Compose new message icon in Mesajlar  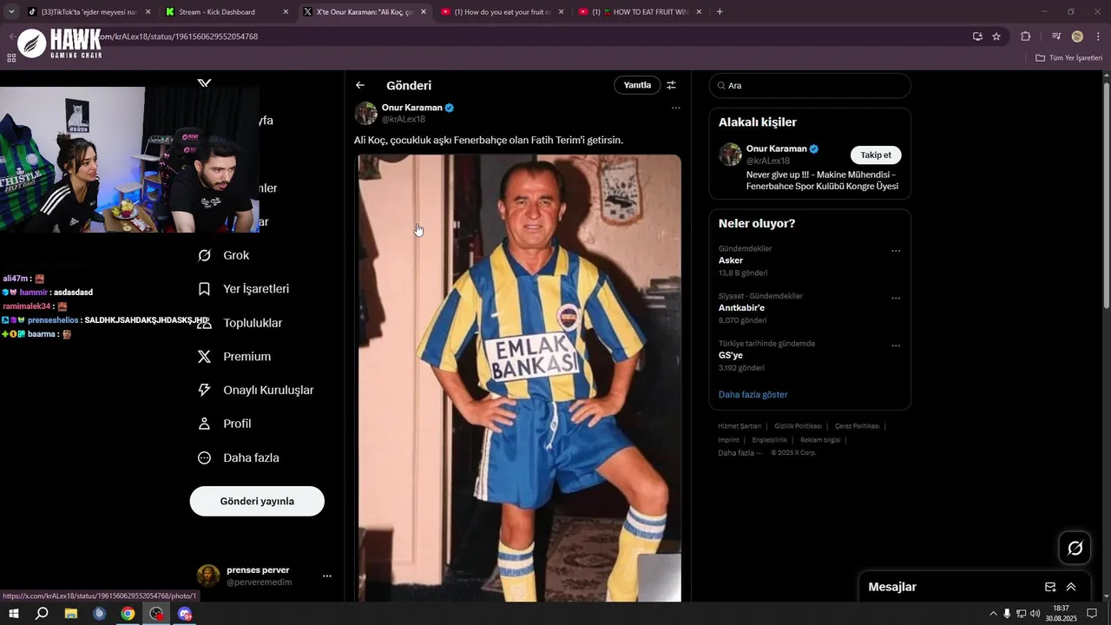(x=1050, y=587)
